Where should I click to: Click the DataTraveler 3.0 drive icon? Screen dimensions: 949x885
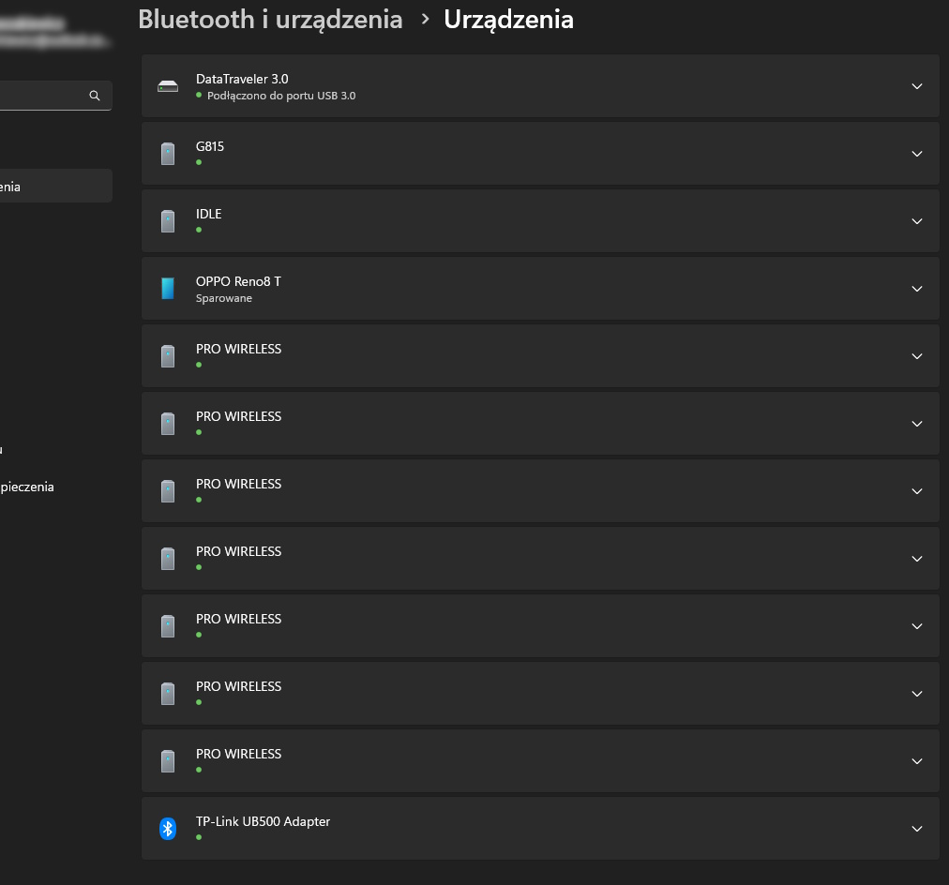(168, 86)
